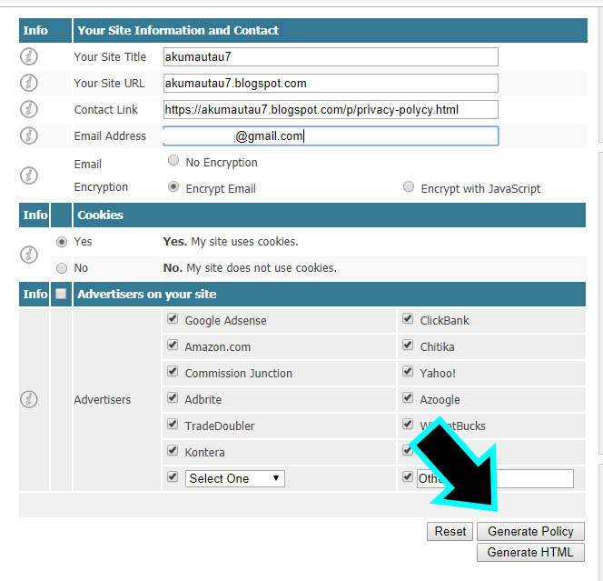Image resolution: width=603 pixels, height=581 pixels.
Task: Select the No Encryption radio option
Action: coord(173,162)
